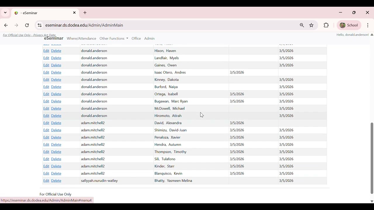Edit the Bugawan, Marc Ryan row

[46, 101]
